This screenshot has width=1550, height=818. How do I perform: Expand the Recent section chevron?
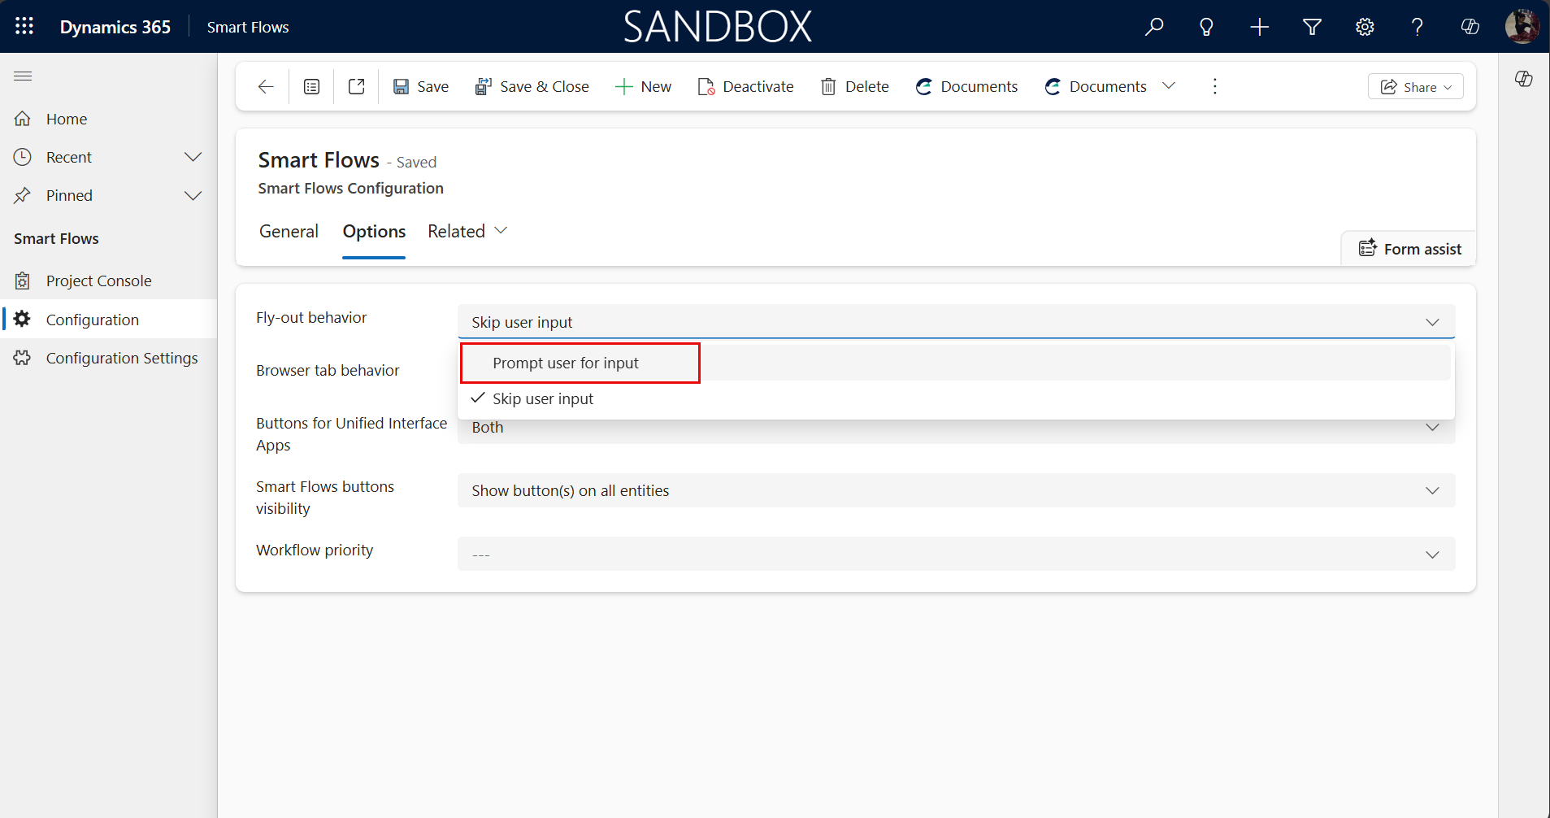point(193,157)
